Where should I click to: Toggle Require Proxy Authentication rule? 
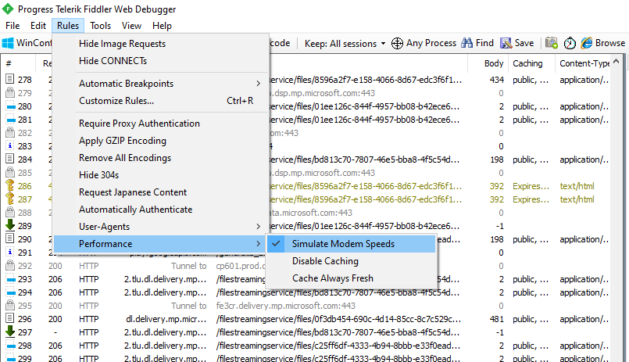pos(160,124)
